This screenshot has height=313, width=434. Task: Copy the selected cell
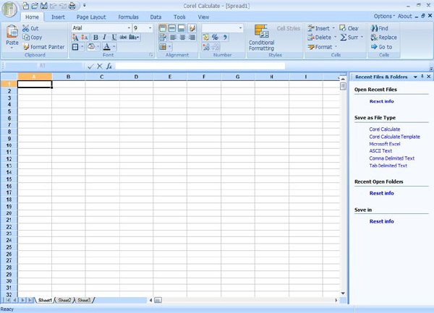pyautogui.click(x=33, y=38)
